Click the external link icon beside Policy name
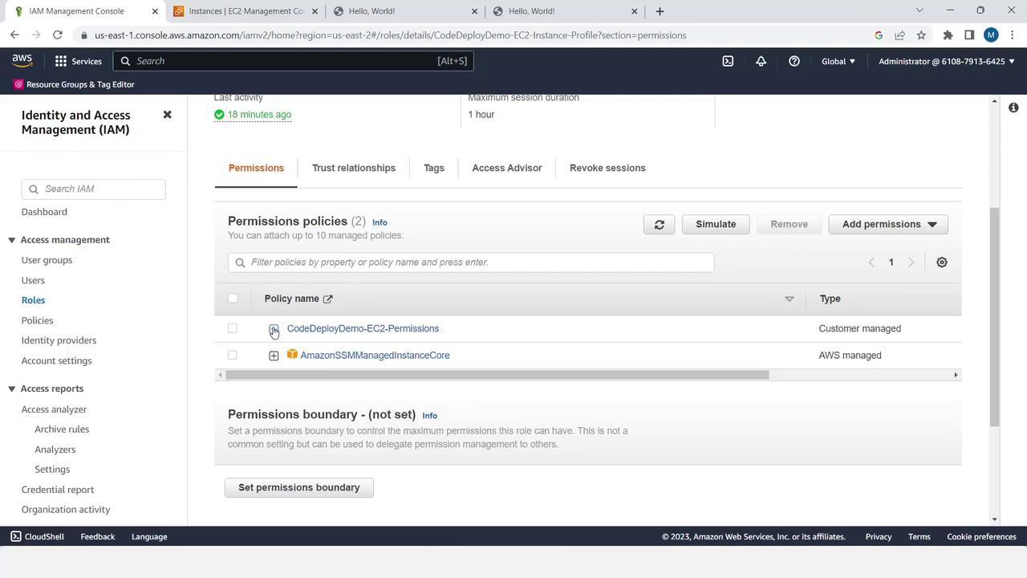Screen dimensions: 1027x578 [x=327, y=299]
